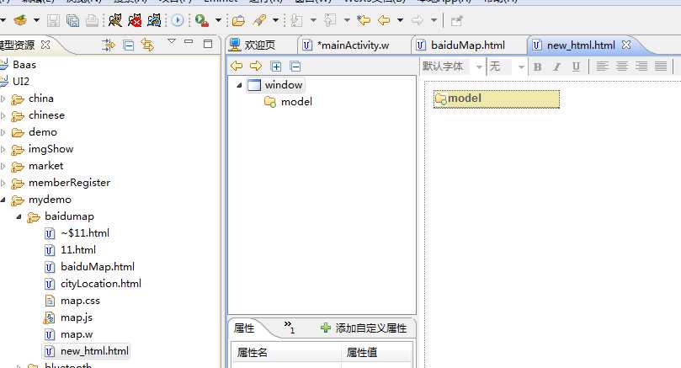
Task: Click align right icon
Action: [x=641, y=67]
